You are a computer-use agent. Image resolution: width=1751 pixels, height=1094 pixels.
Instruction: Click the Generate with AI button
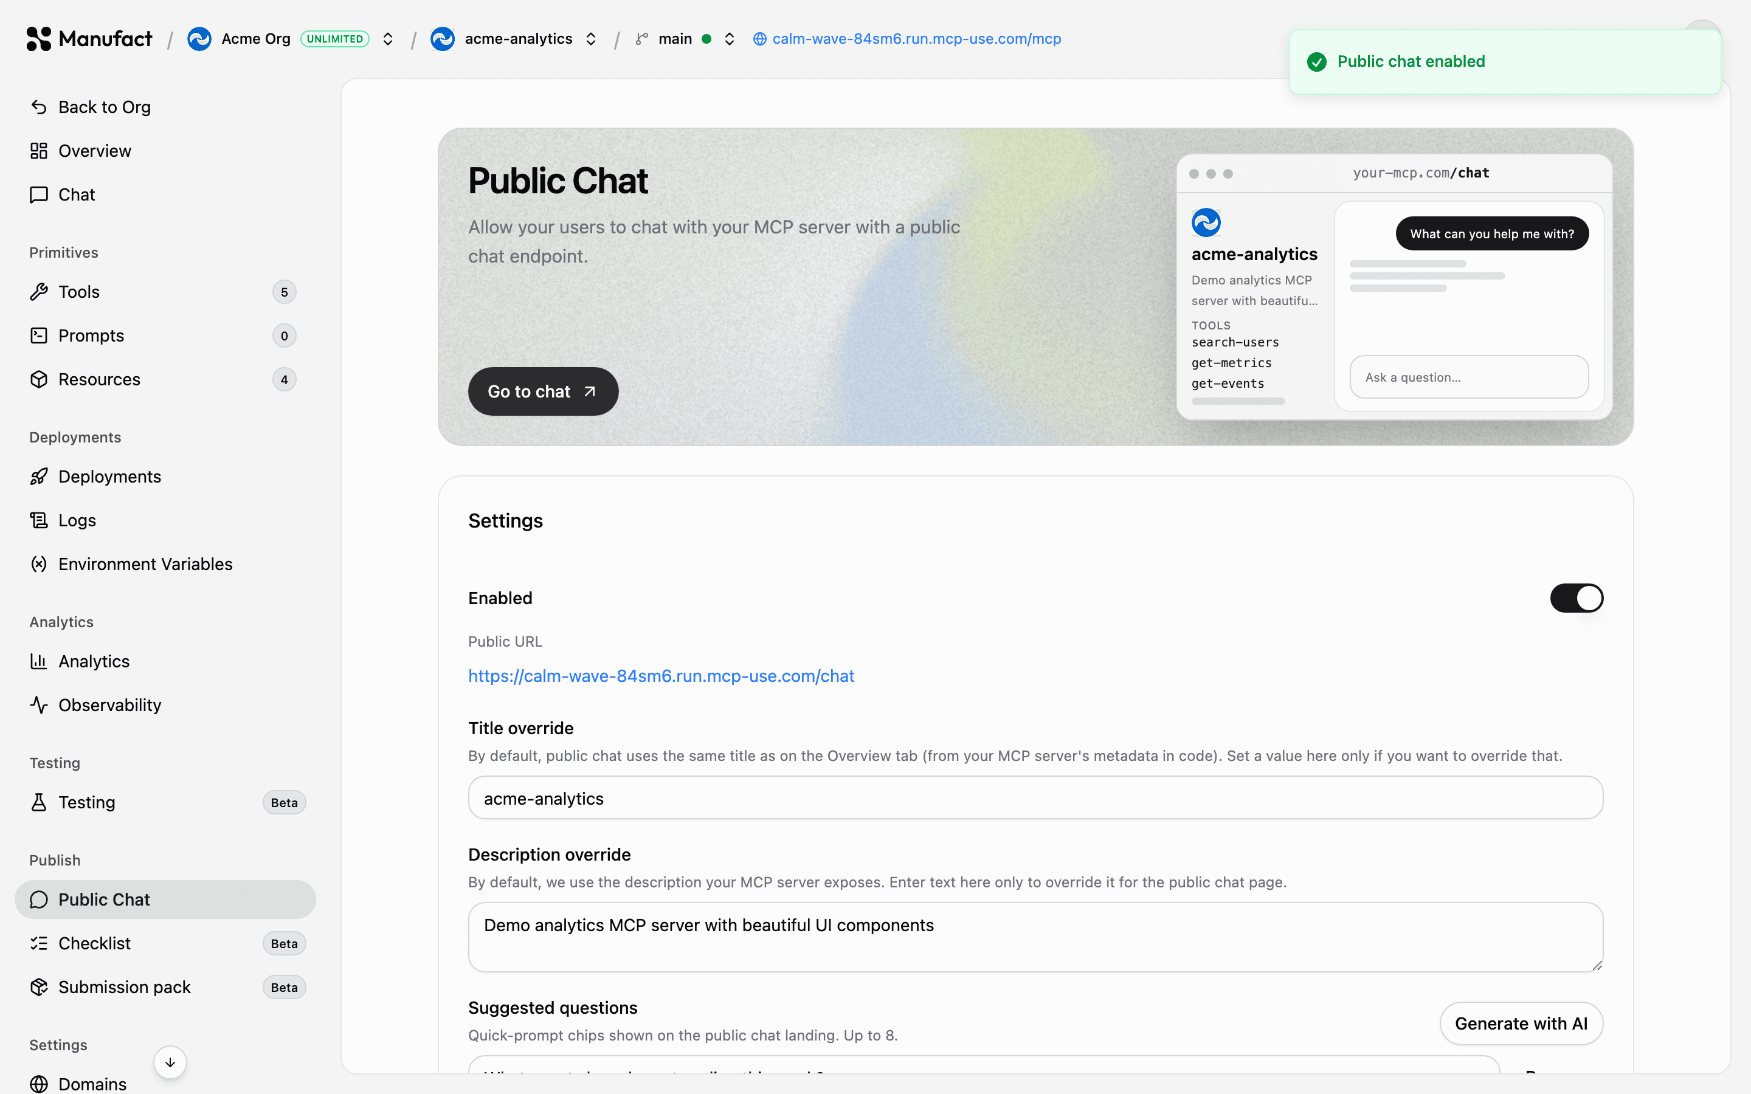tap(1521, 1023)
